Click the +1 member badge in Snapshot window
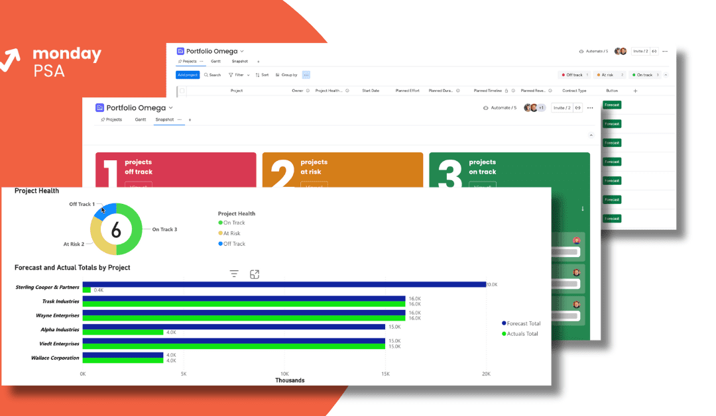Screen dimensions: 716x416 tap(541, 108)
